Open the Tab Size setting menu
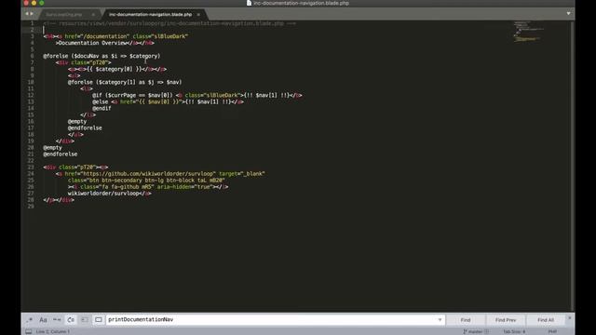The image size is (596, 335). click(514, 331)
